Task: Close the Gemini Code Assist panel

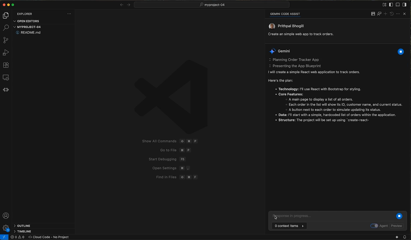Action: click(x=404, y=14)
